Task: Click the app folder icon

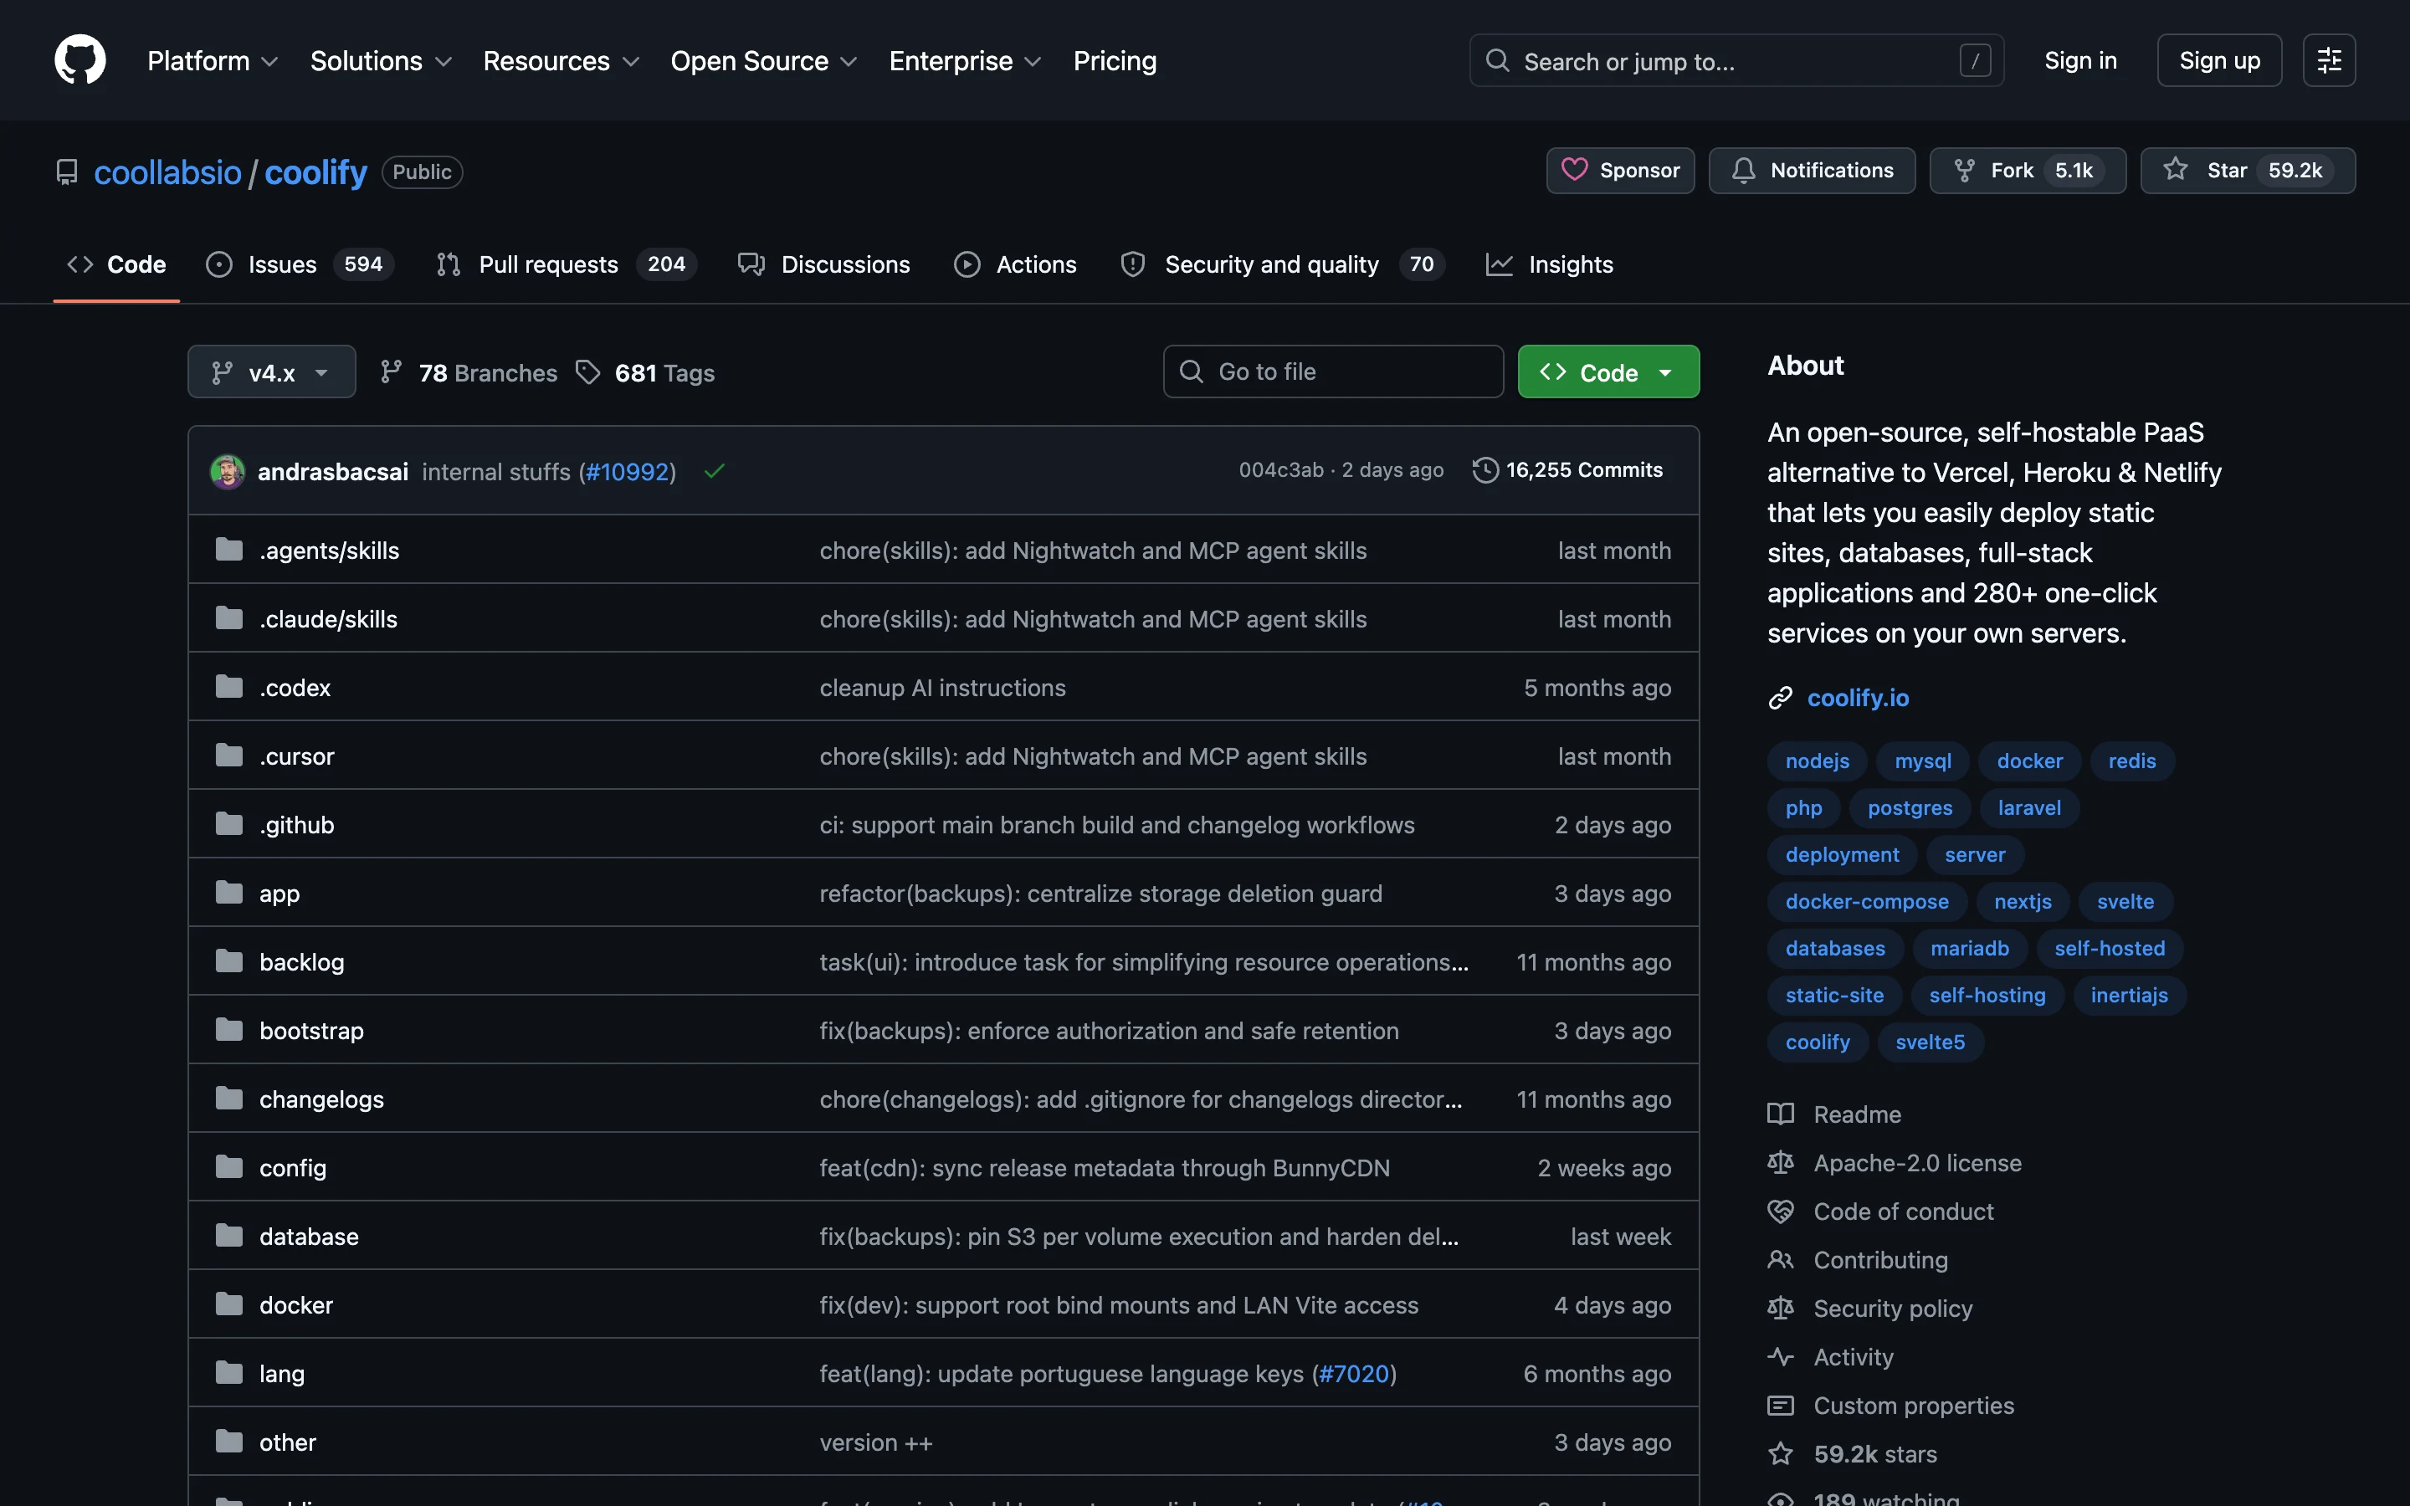Action: [229, 894]
